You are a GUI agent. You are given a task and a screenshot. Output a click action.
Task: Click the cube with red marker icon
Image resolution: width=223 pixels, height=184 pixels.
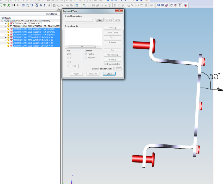185,5
